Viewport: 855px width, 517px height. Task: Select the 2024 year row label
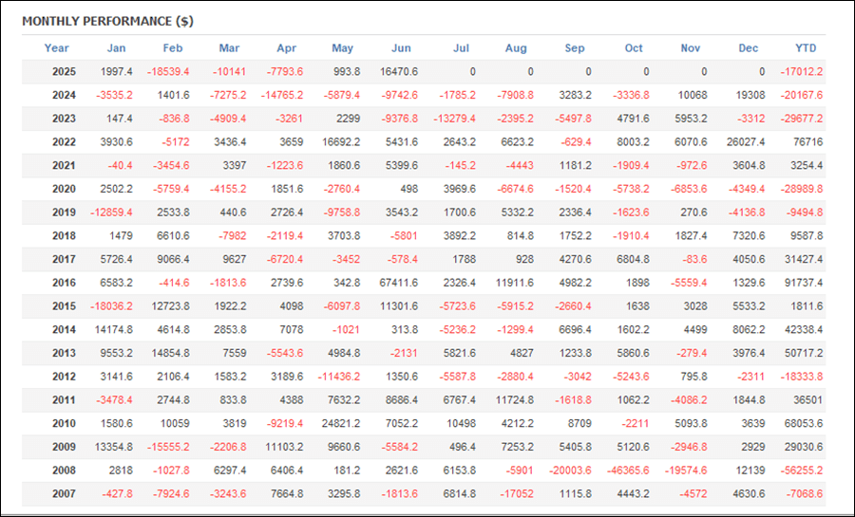tap(64, 95)
